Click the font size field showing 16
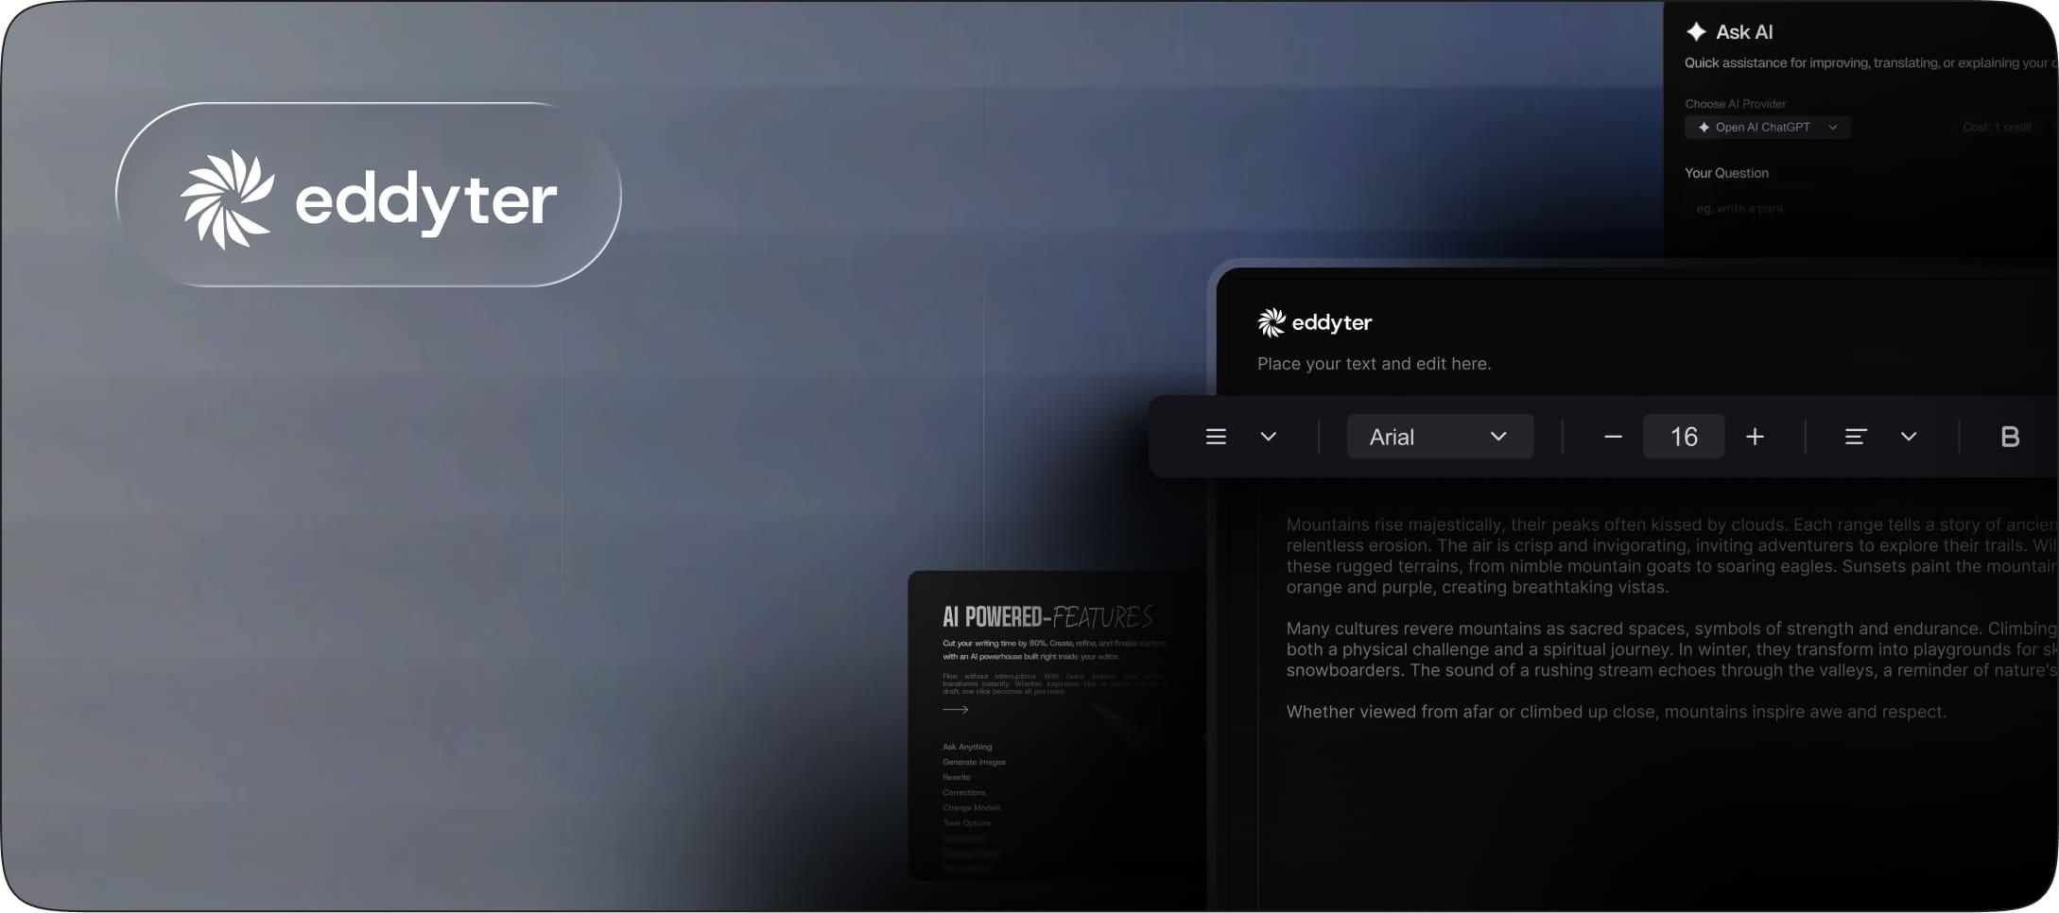 point(1684,437)
